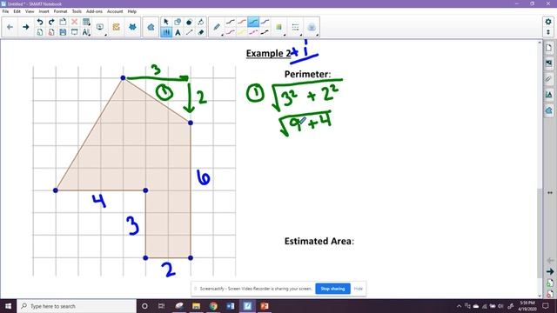Open the Attachments paperclip side tab
This screenshot has height=313, width=557.
[549, 79]
